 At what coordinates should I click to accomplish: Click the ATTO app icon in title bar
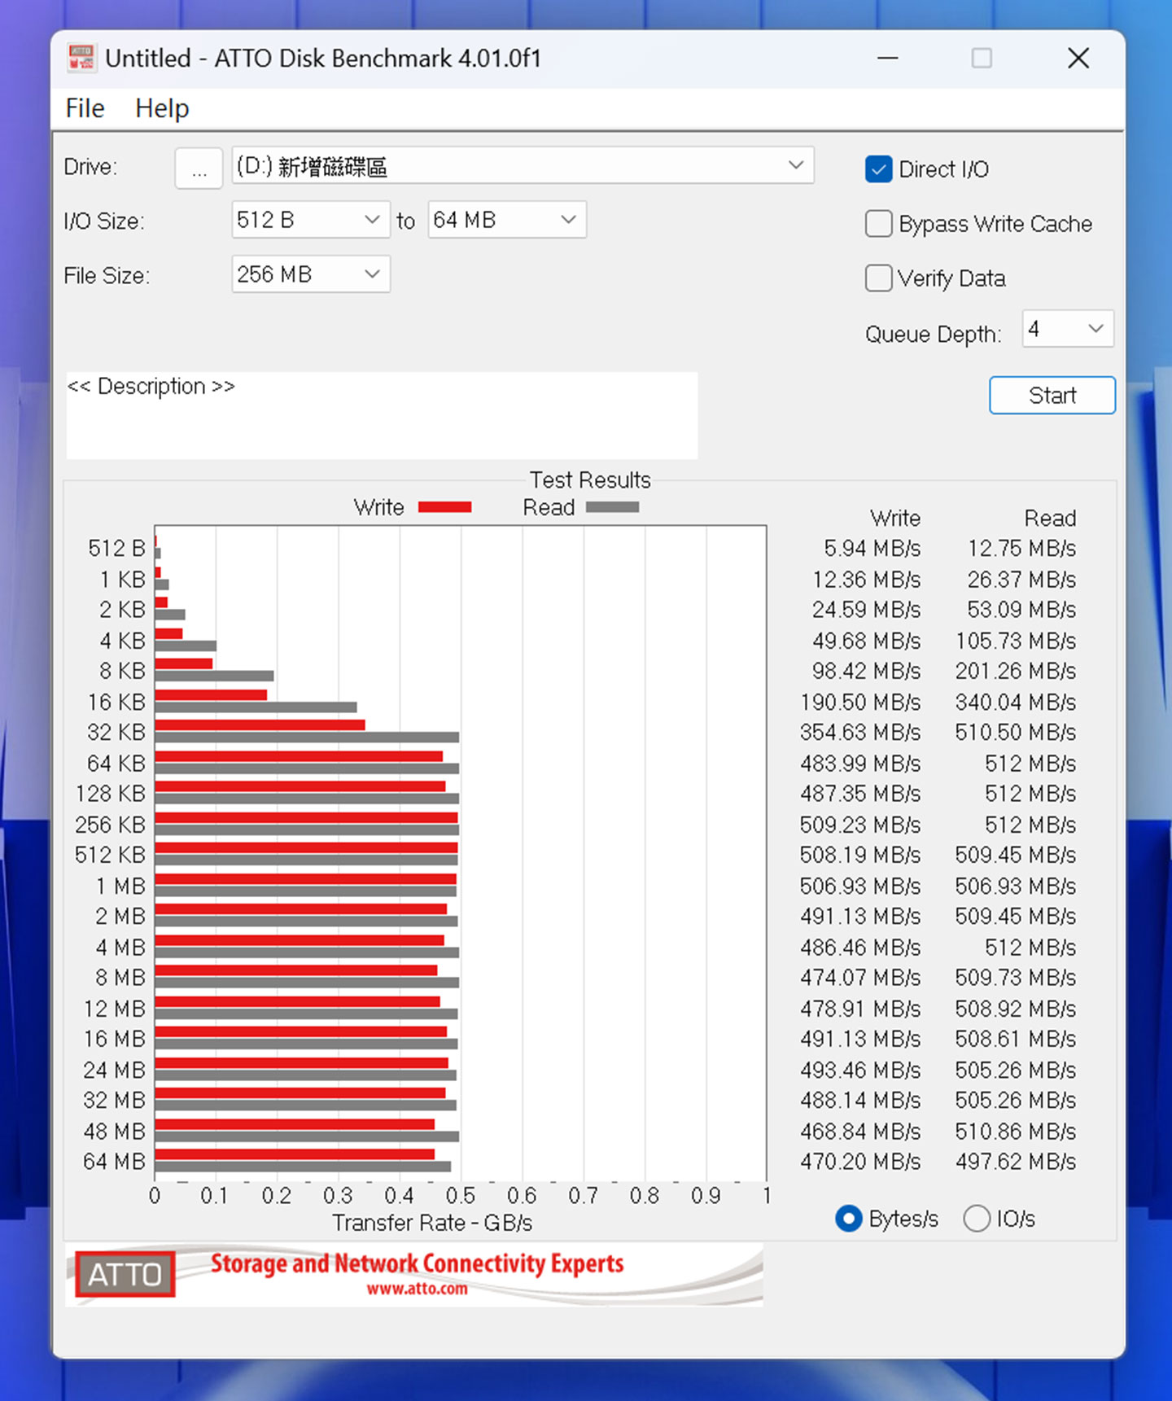pos(81,58)
